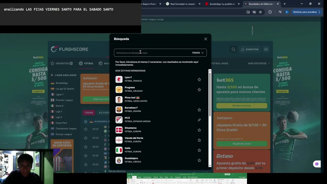This screenshot has width=327, height=184.
Task: Toggle the star for Guadalajara
Action: (x=199, y=160)
